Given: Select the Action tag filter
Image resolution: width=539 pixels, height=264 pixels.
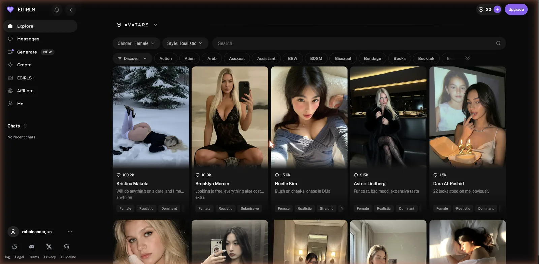Looking at the screenshot, I should coord(166,59).
